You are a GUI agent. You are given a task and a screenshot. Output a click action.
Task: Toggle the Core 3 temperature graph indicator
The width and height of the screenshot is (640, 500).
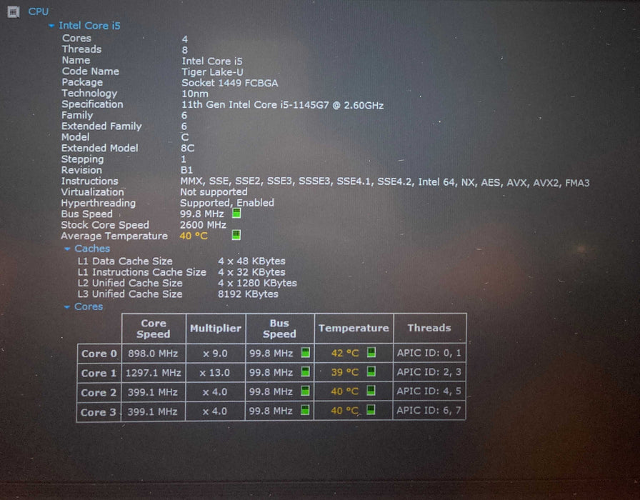[x=371, y=411]
